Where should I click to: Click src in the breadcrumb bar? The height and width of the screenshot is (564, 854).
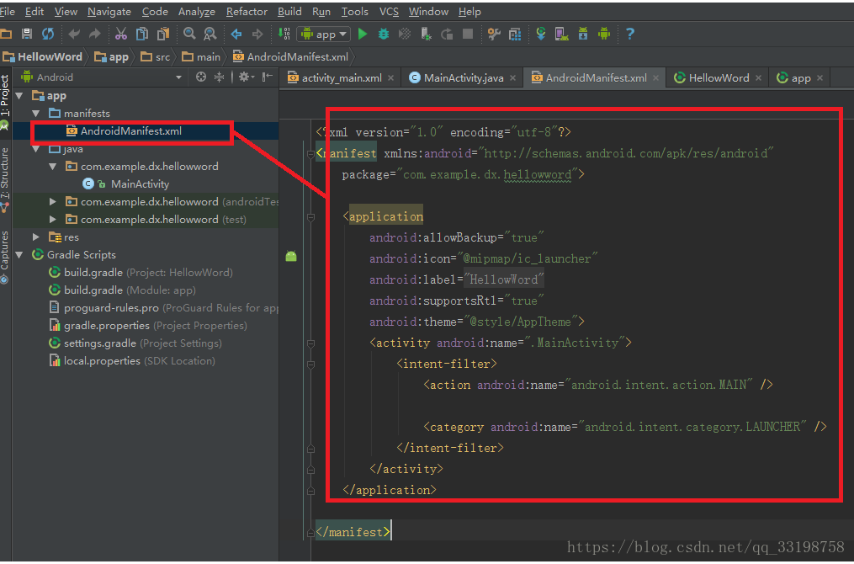tap(155, 56)
